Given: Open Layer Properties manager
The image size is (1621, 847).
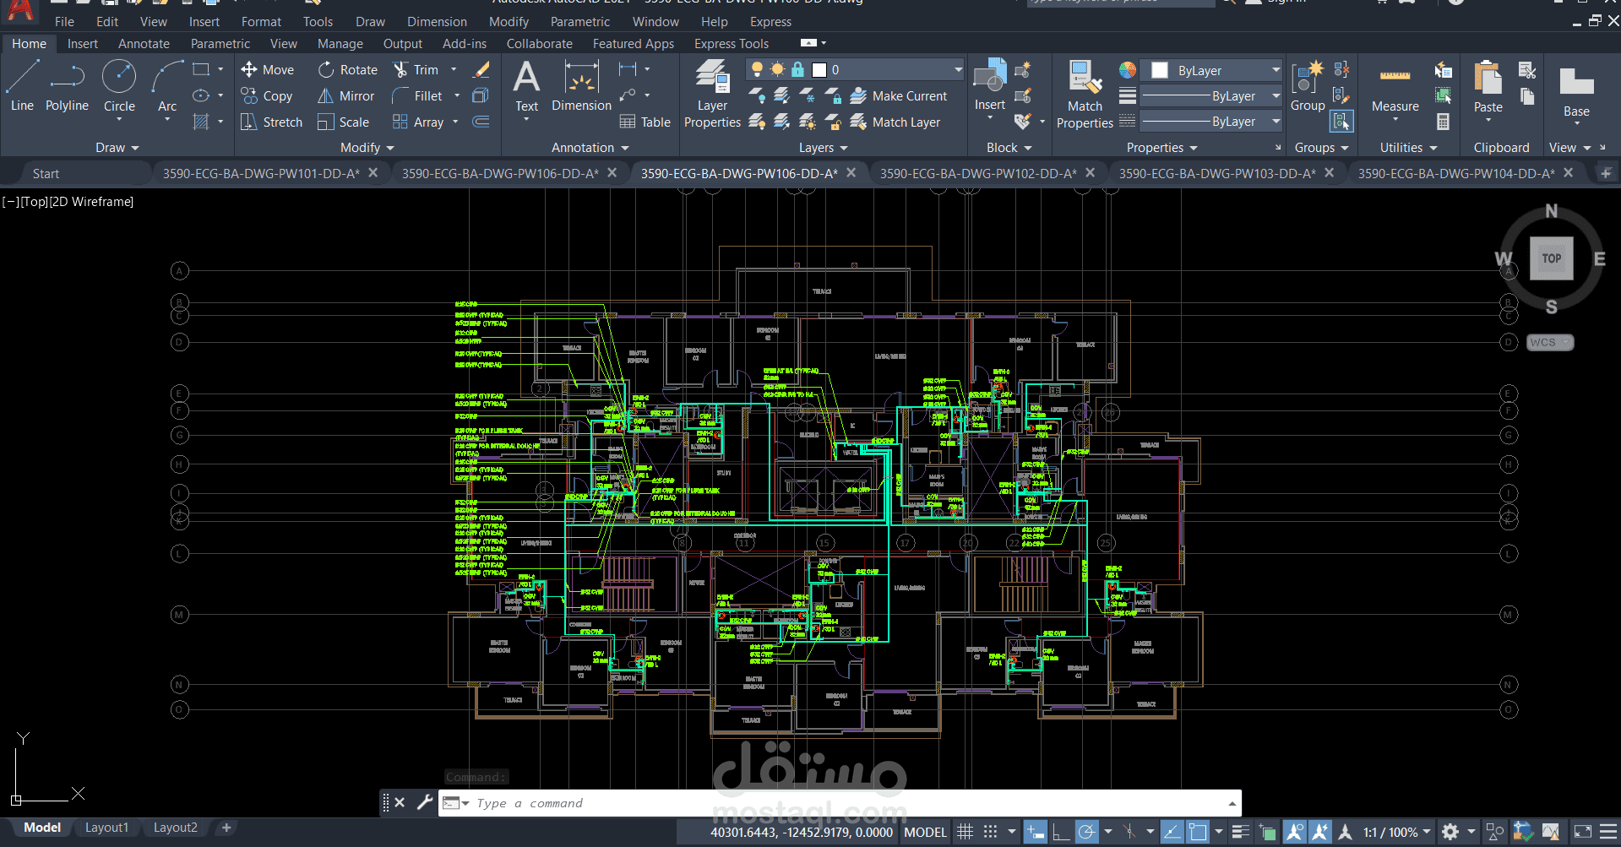Looking at the screenshot, I should 712,95.
